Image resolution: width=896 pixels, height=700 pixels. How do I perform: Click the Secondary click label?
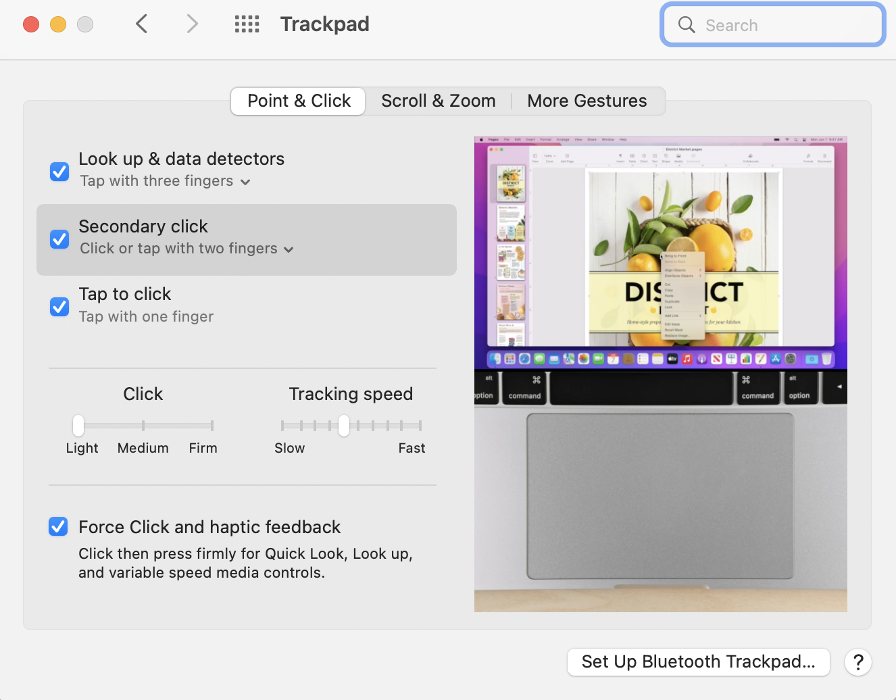[x=143, y=226]
